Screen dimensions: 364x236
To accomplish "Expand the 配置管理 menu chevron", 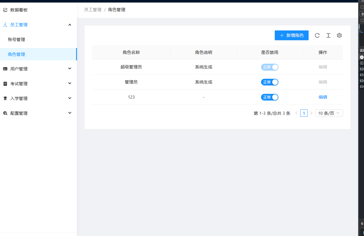I will click(x=70, y=113).
